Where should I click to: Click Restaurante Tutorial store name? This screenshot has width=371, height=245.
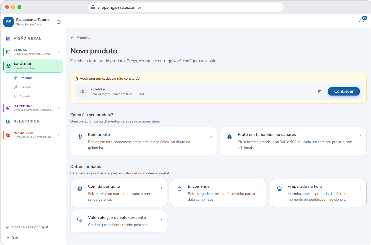pos(33,20)
